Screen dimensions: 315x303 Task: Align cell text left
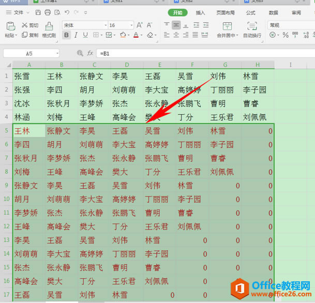(167, 35)
